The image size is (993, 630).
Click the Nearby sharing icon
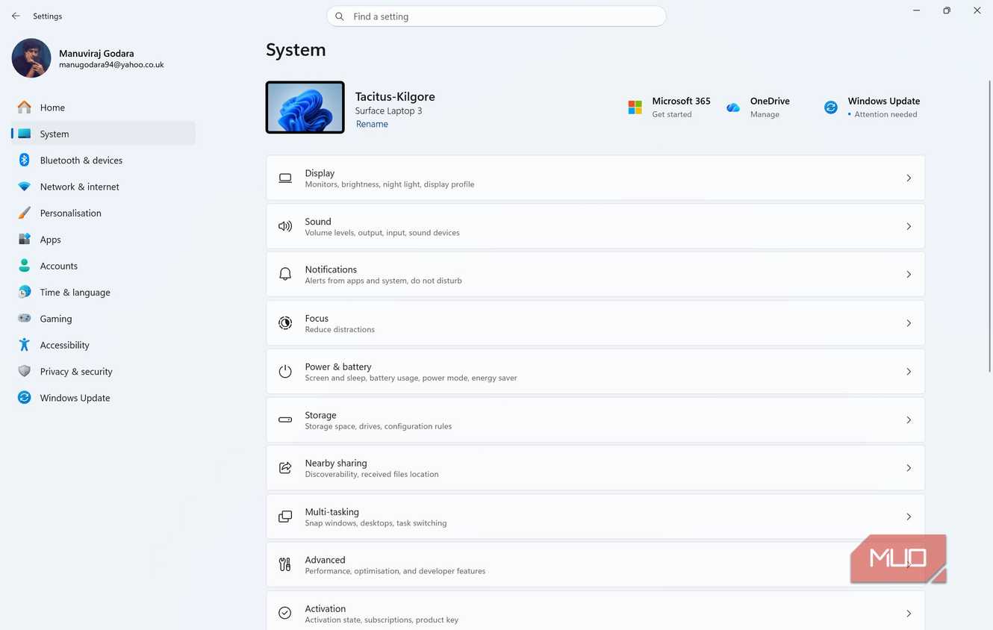click(x=285, y=468)
